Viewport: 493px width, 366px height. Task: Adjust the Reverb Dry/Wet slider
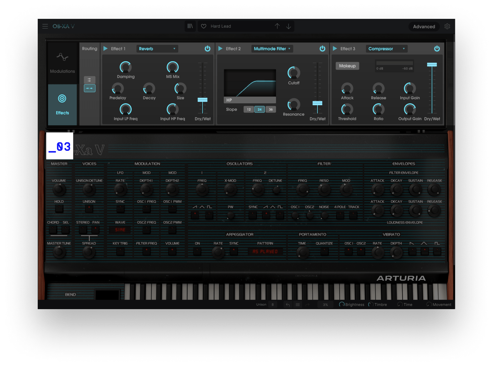tap(202, 100)
